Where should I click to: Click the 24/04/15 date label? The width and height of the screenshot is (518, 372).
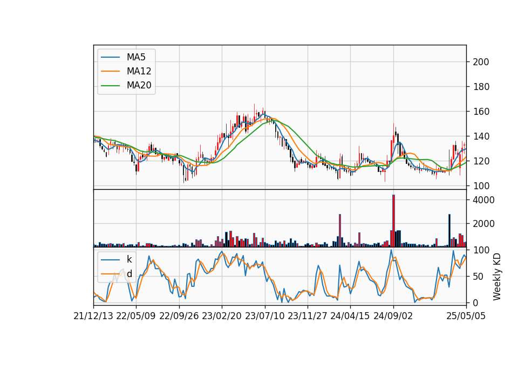tap(350, 316)
